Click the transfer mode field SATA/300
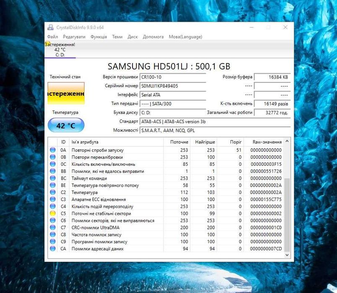This screenshot has width=337, height=293. point(173,104)
